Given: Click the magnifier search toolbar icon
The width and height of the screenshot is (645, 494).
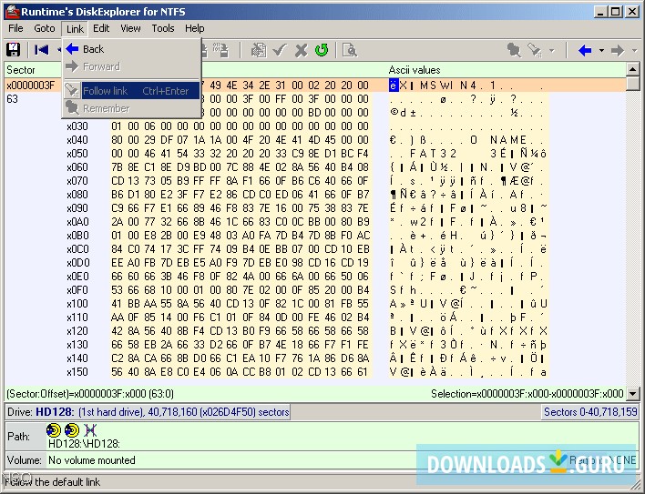Looking at the screenshot, I should click(349, 50).
